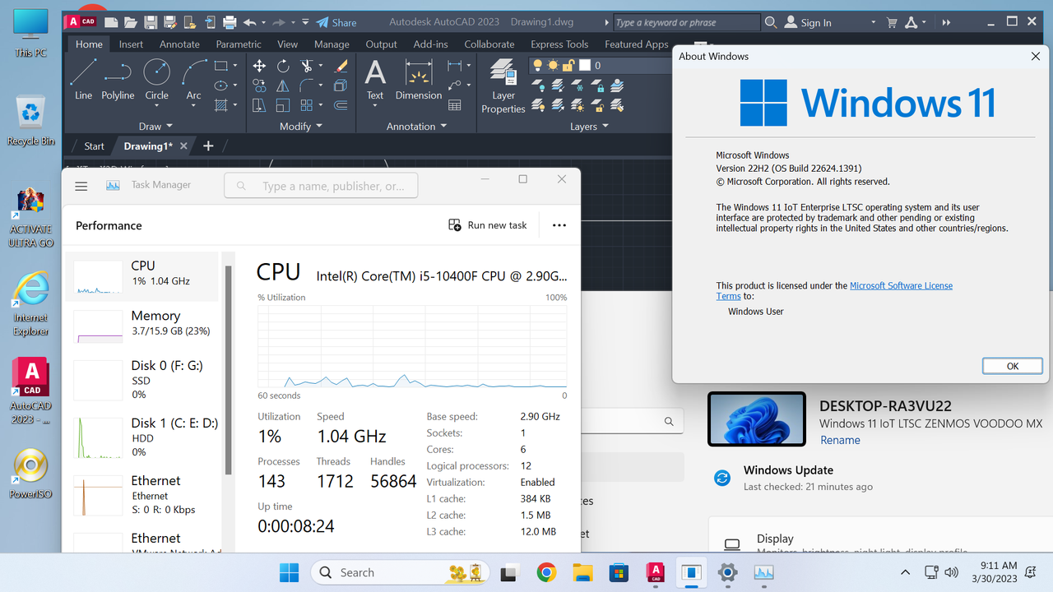Screen dimensions: 1053x592
Task: Open the Text tool dropdown arrow
Action: (375, 105)
